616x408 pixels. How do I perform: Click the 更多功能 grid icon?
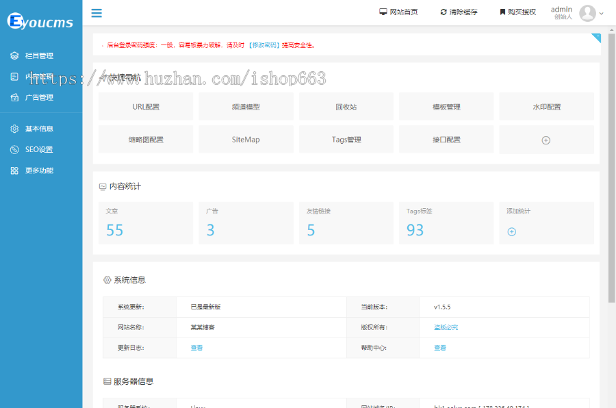tap(14, 170)
